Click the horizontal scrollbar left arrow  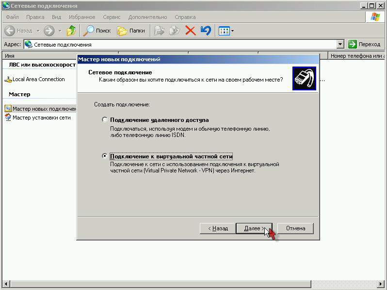pyautogui.click(x=6, y=284)
